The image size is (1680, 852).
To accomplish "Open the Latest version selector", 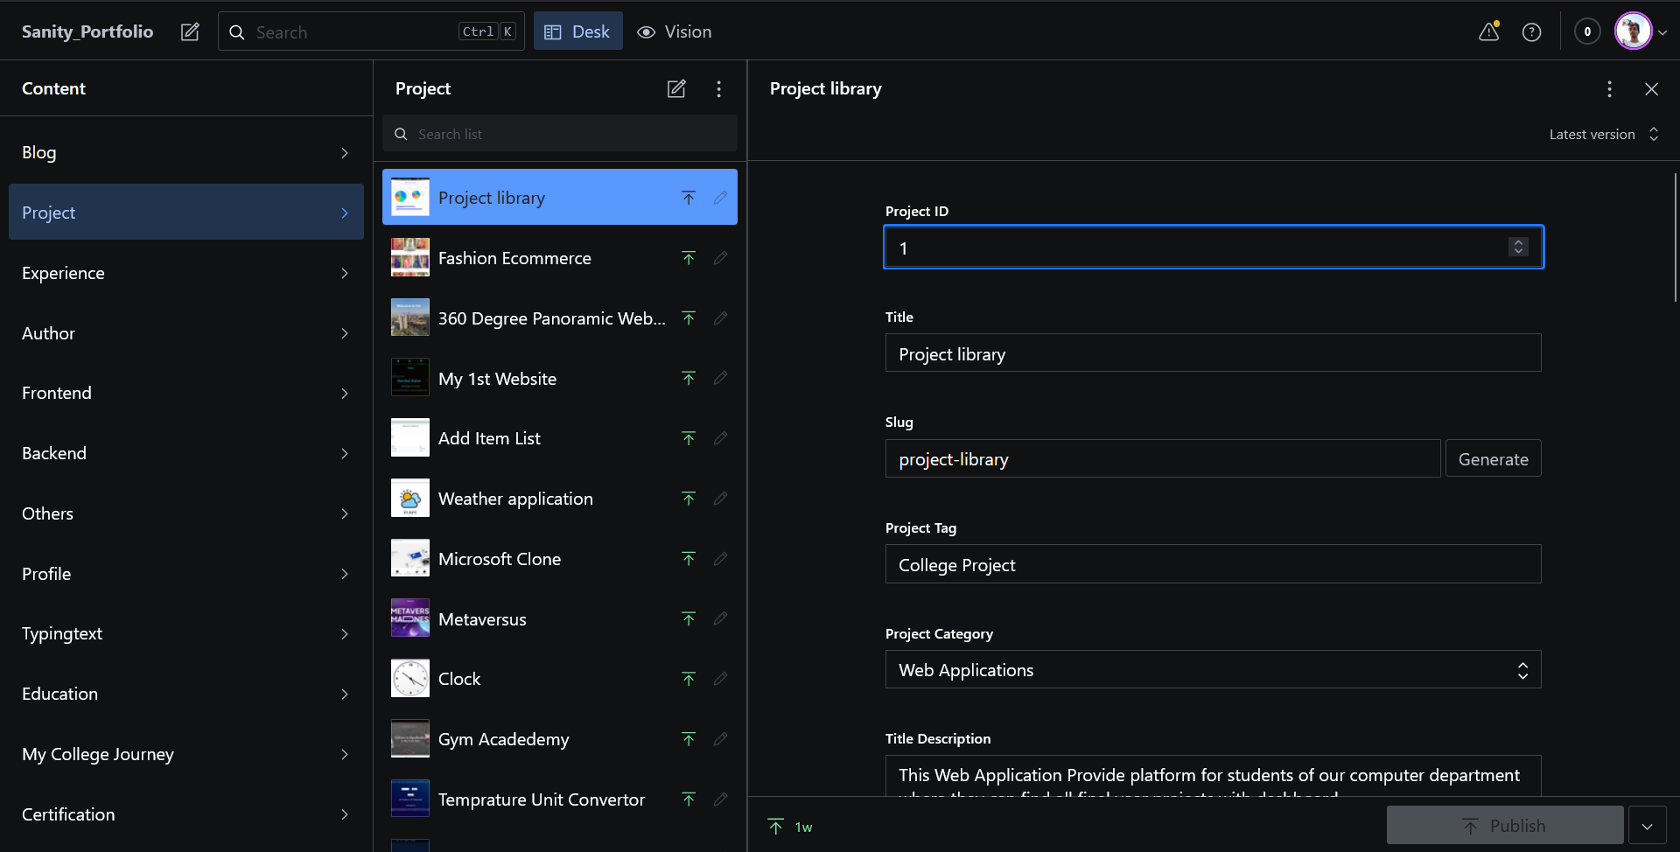I will click(x=1603, y=135).
